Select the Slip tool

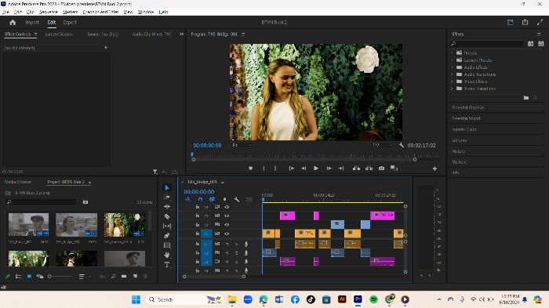[x=167, y=226]
